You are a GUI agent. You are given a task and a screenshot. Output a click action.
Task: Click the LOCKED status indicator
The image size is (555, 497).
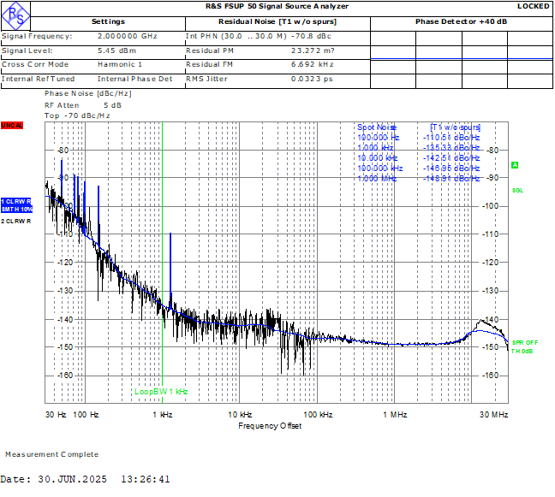coord(533,6)
